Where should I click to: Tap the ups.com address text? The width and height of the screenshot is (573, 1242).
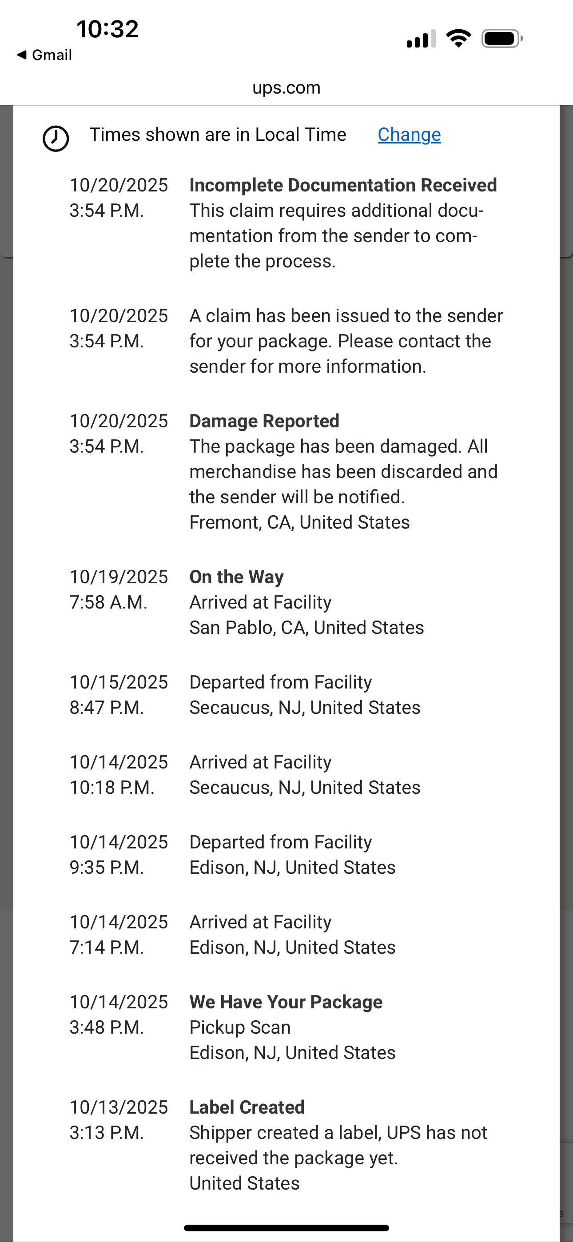tap(286, 88)
